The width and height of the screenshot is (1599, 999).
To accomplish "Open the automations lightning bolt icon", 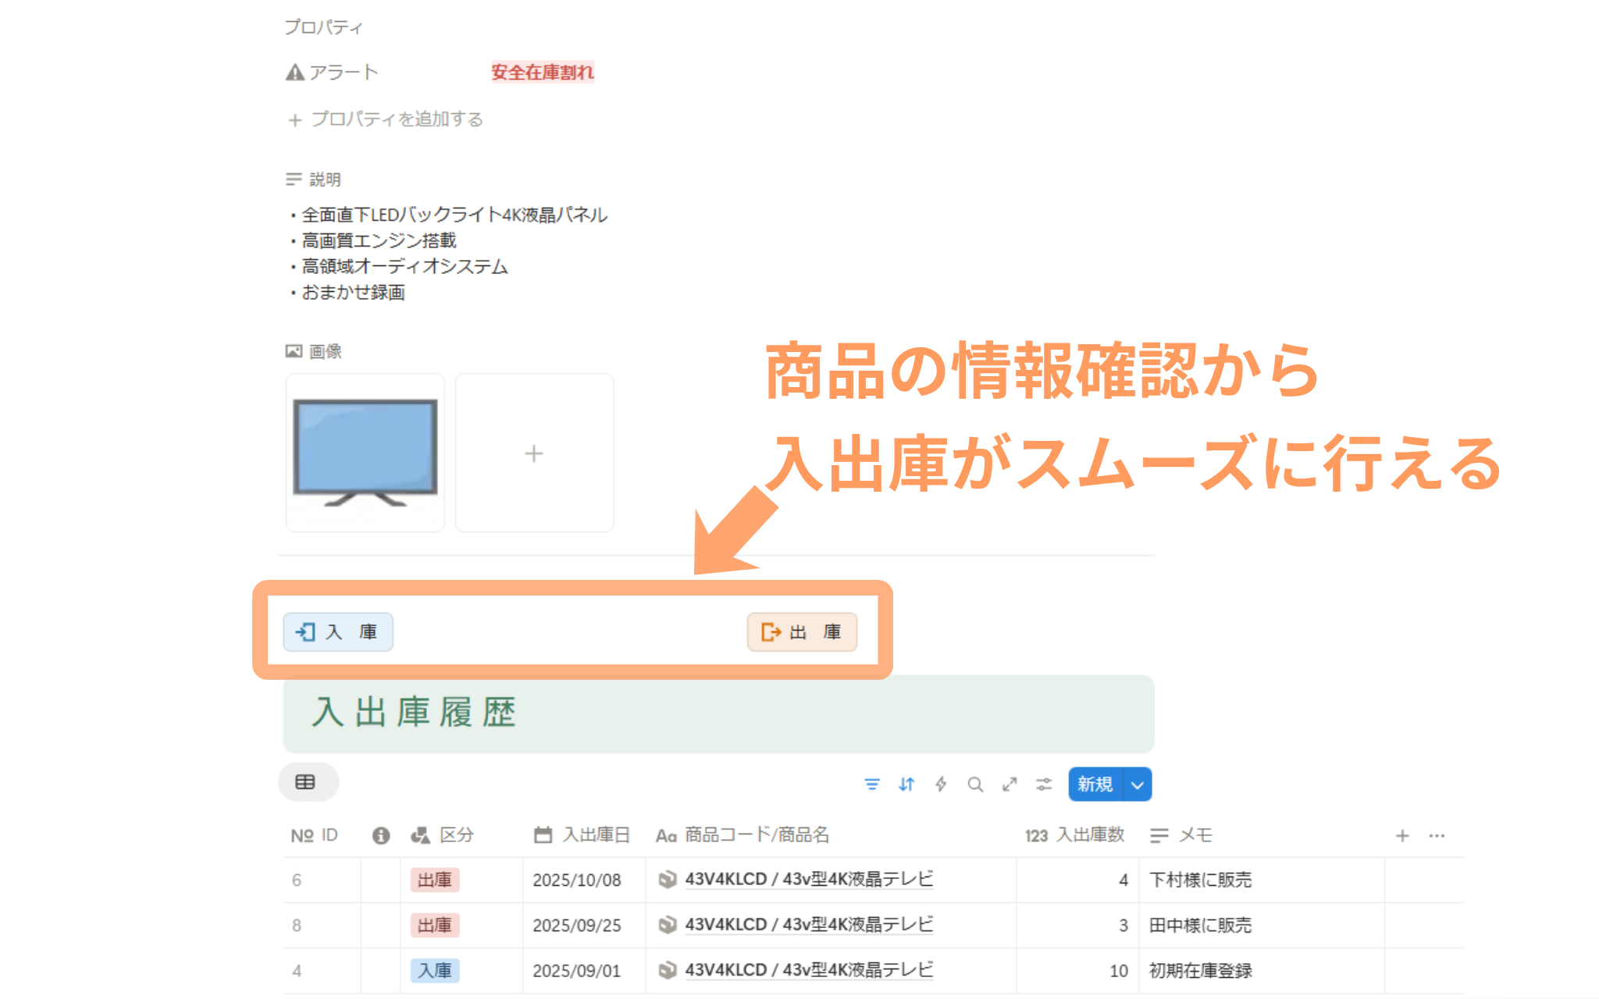I will click(x=941, y=784).
